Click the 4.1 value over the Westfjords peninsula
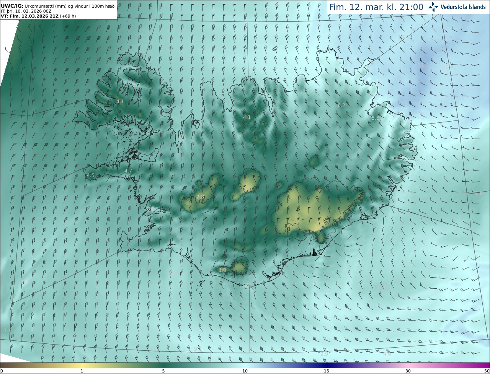 pos(120,102)
